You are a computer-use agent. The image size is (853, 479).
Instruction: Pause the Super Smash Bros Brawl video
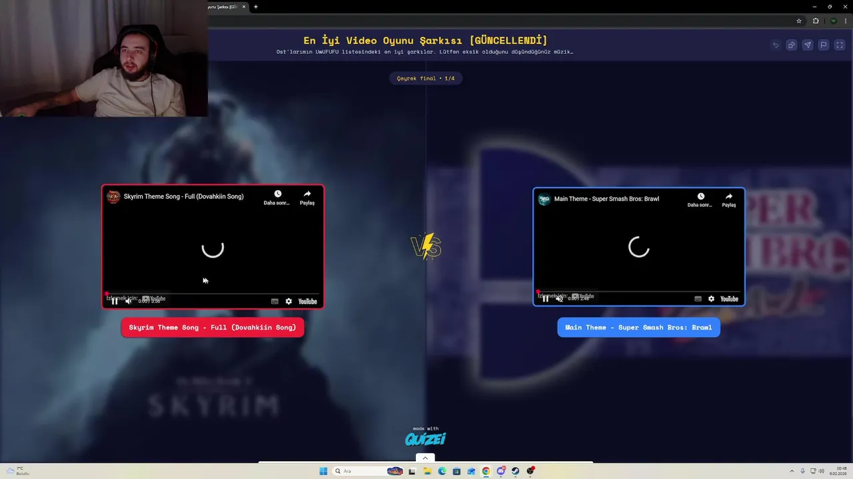[x=546, y=299]
